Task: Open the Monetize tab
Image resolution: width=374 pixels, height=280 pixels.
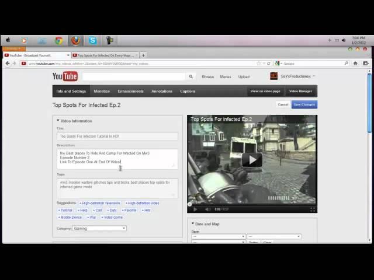Action: 102,91
